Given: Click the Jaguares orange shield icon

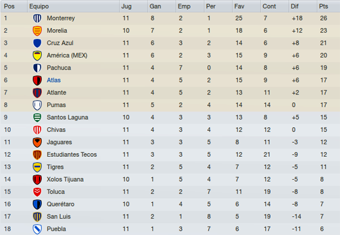Looking at the screenshot, I should (x=37, y=142).
